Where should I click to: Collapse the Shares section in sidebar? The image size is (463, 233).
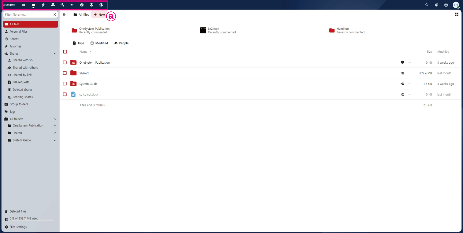coord(55,54)
